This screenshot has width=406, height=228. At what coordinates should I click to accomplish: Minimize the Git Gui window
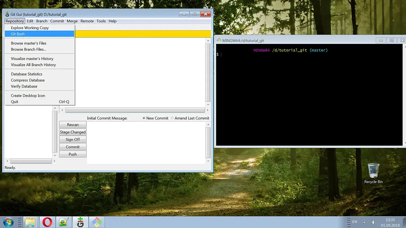(x=184, y=14)
